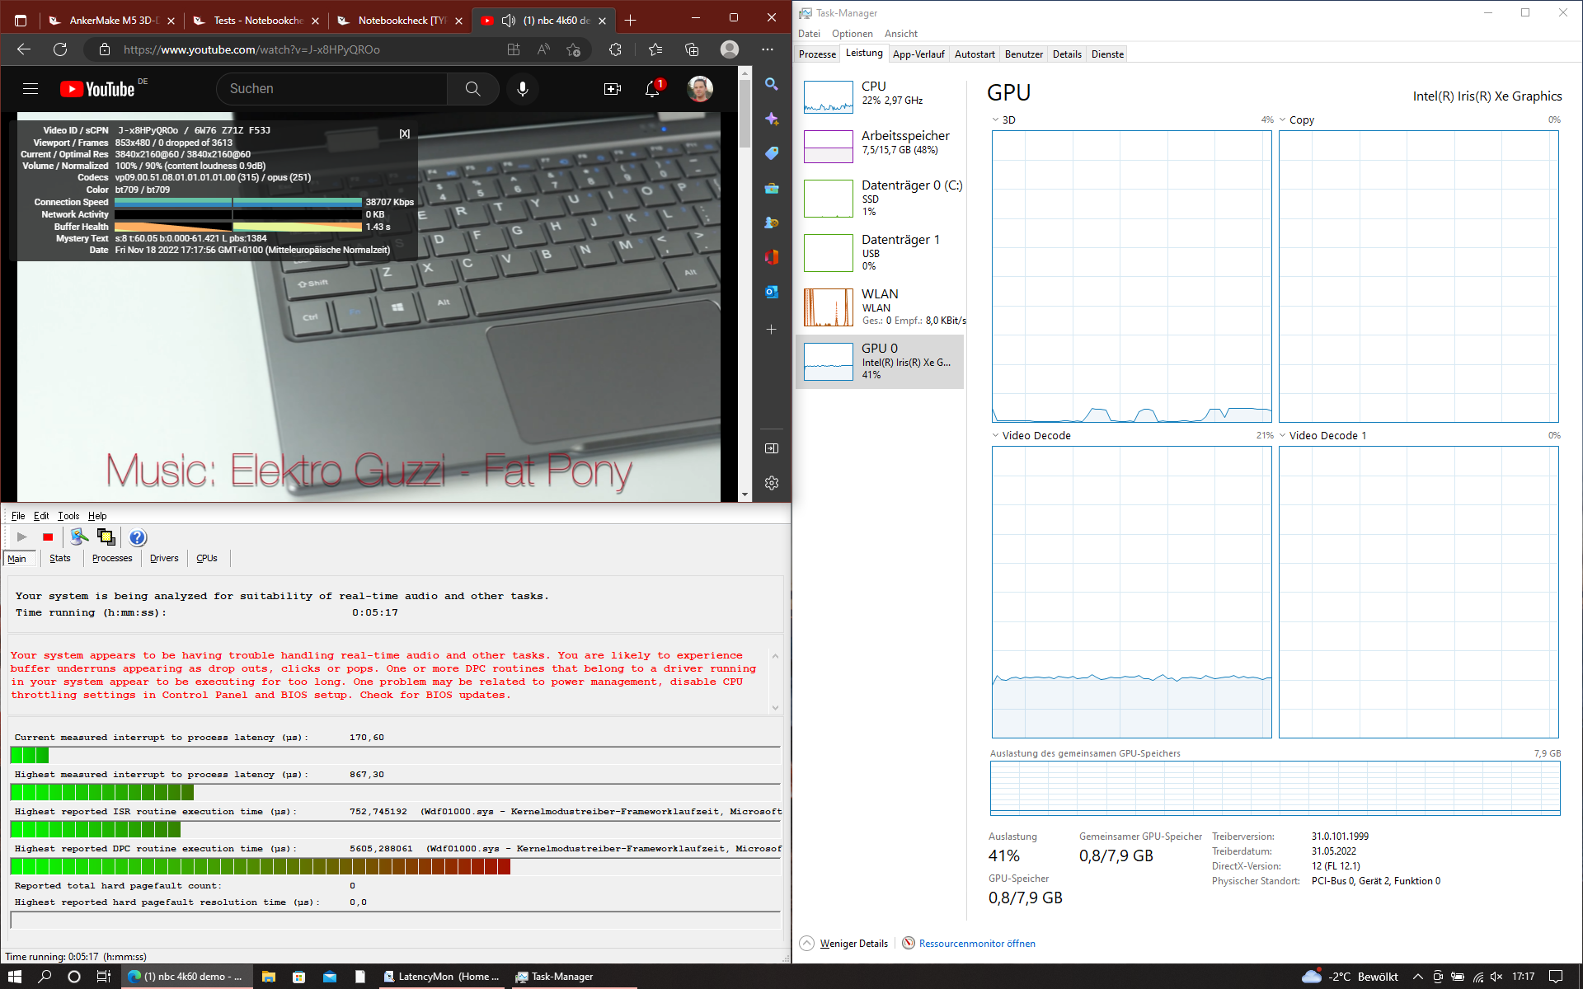
Task: Click the YouTube Suchen search field
Action: click(x=331, y=89)
